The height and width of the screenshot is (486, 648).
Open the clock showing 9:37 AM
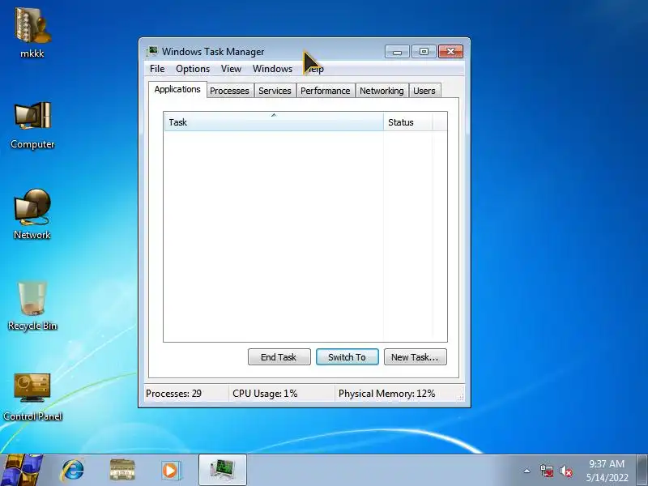(606, 471)
